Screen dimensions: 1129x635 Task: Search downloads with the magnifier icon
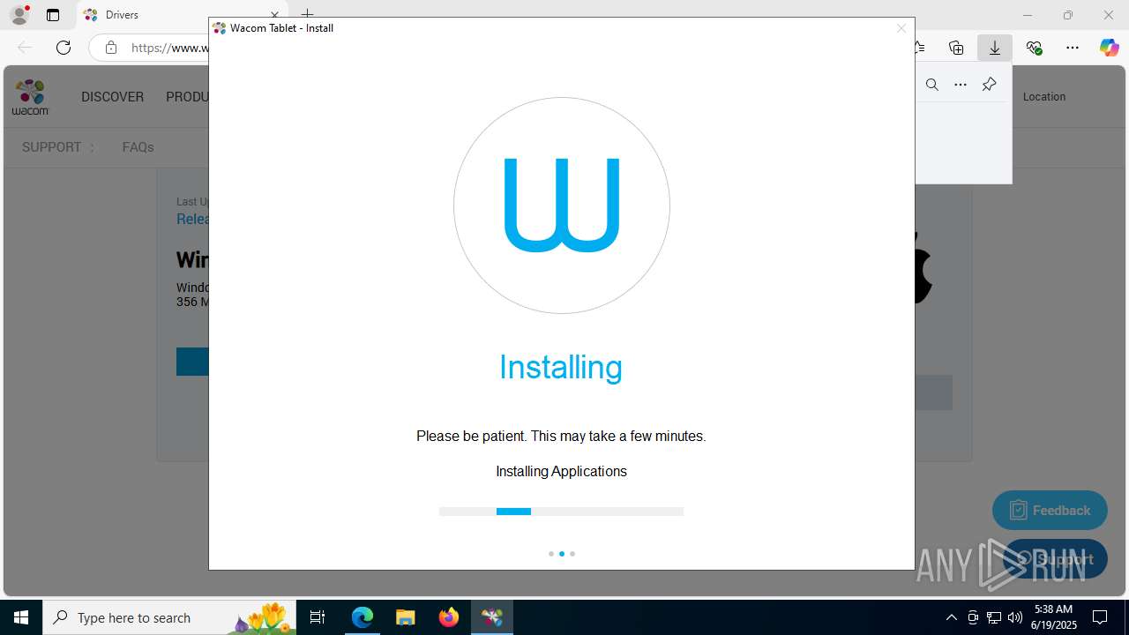point(931,85)
